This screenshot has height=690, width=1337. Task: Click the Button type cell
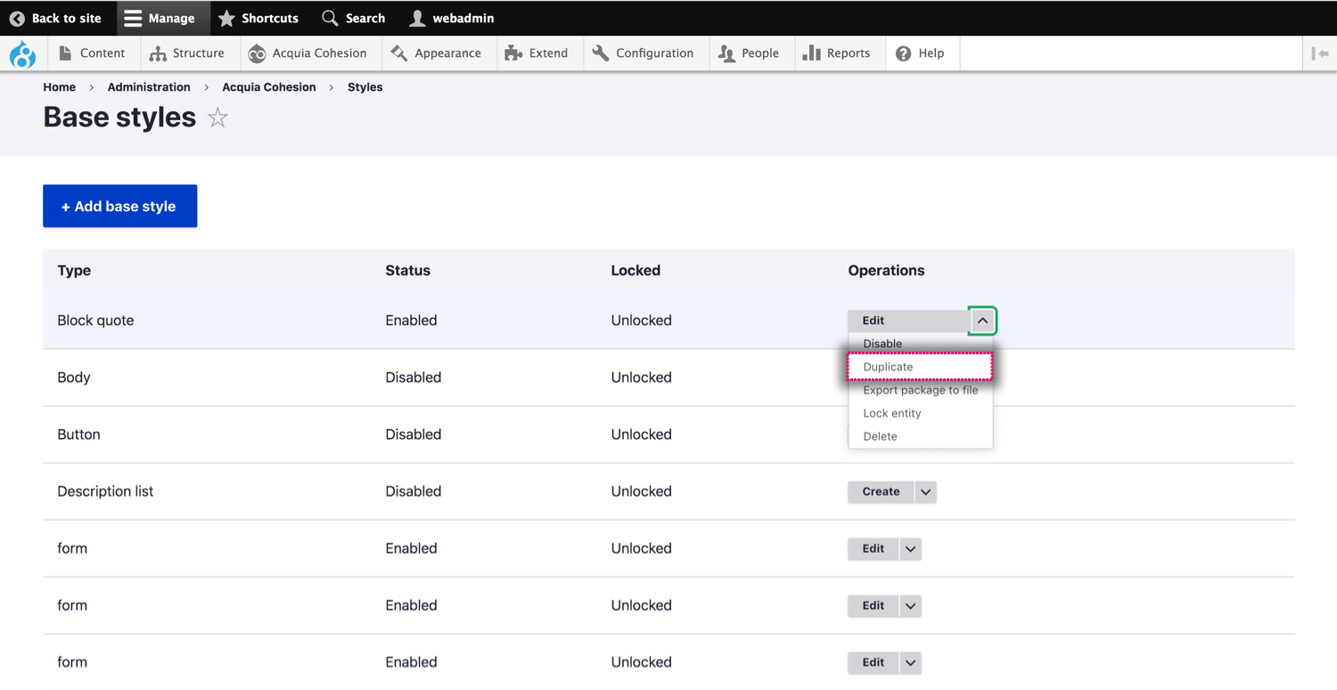pyautogui.click(x=78, y=434)
